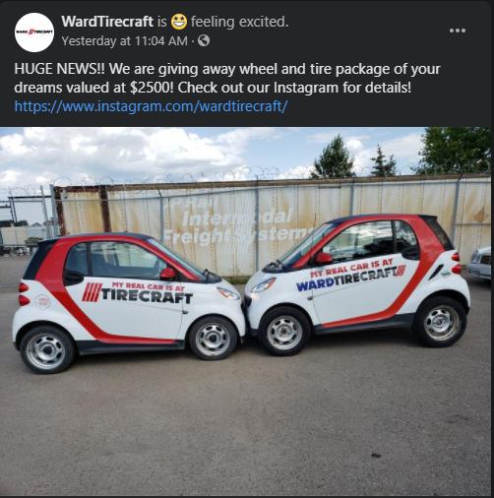Click the grinning excited emoji
The height and width of the screenshot is (498, 494).
179,22
